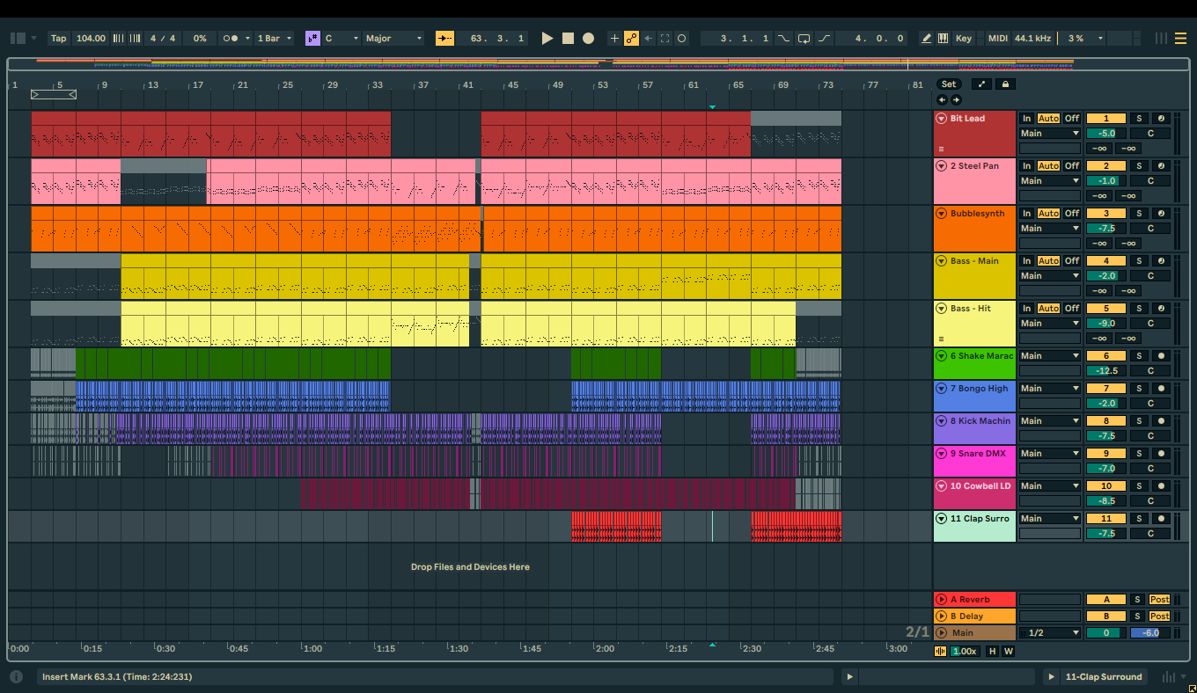Viewport: 1197px width, 693px height.
Task: Enable the arrangement Loop switch
Action: pos(804,39)
